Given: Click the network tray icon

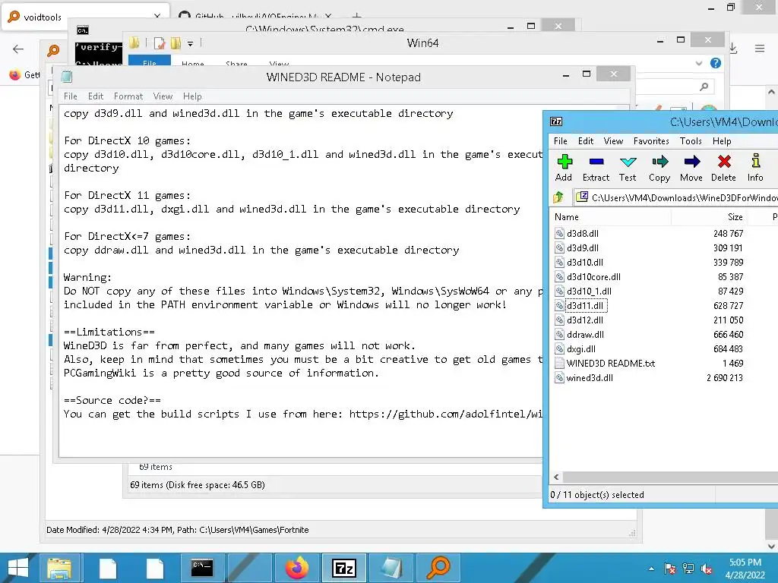Looking at the screenshot, I should click(x=688, y=569).
